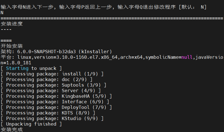This screenshot has height=132, width=224.
Task: Click the KingbaseHA (5/9) package line
Action: [56, 96]
